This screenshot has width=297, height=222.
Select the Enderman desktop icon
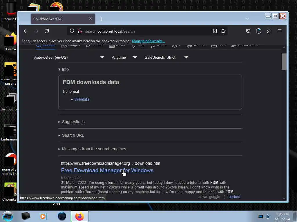[9, 132]
